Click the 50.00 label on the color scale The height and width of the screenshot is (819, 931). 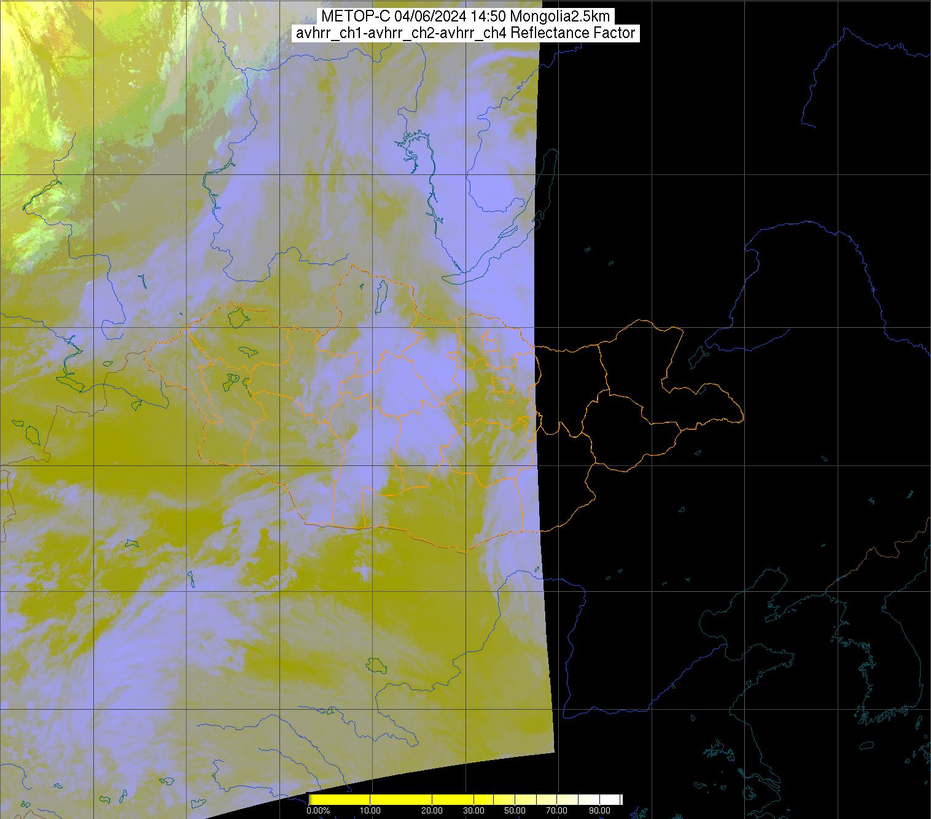(515, 811)
